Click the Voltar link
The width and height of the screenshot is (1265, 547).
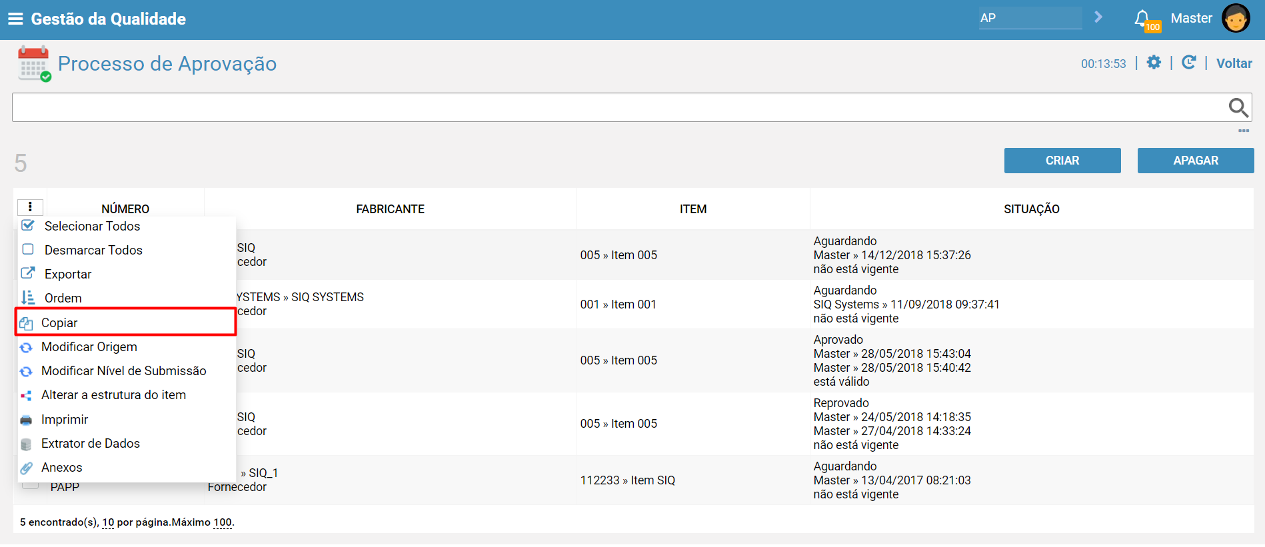point(1234,63)
